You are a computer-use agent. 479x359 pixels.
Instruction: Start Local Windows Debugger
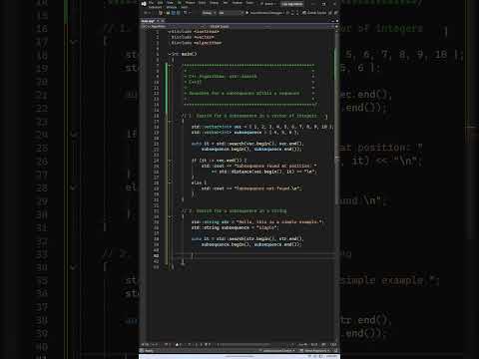click(264, 13)
